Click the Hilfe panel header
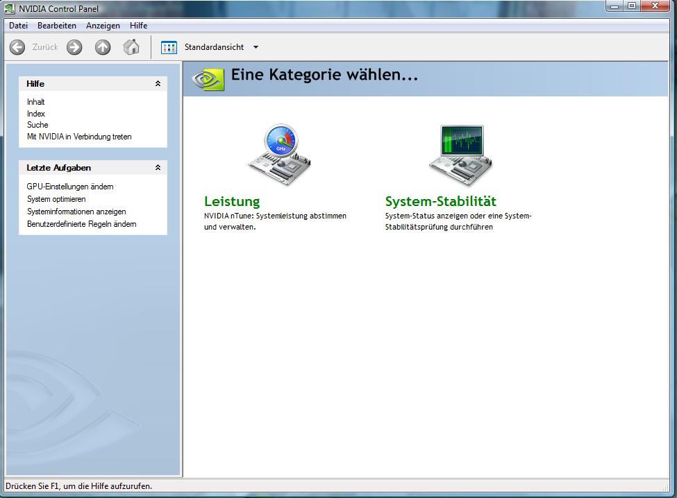This screenshot has width=677, height=498. 93,84
